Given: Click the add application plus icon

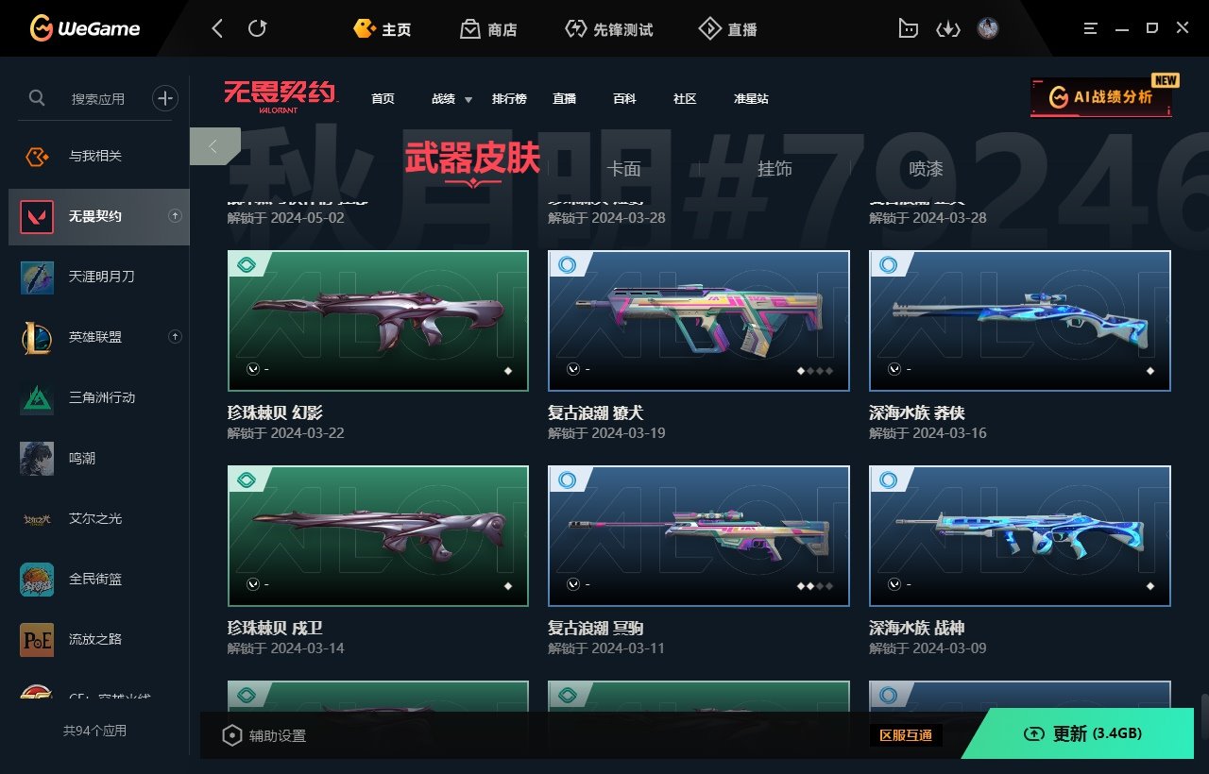Looking at the screenshot, I should click(x=165, y=97).
